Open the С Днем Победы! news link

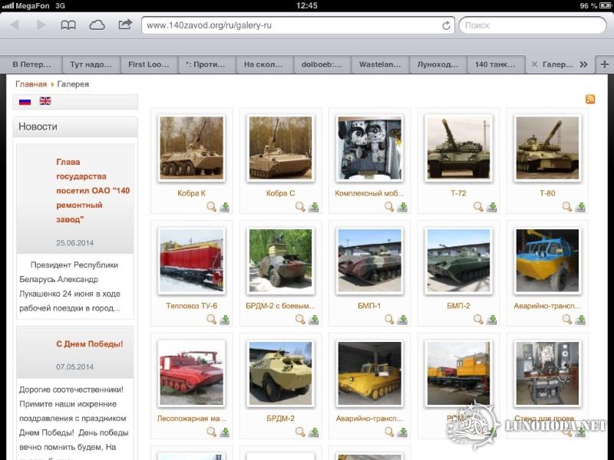(x=89, y=343)
